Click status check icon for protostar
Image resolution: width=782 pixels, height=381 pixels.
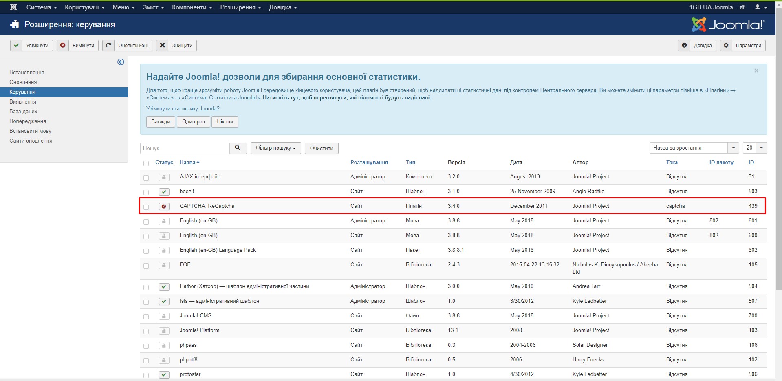pyautogui.click(x=164, y=374)
